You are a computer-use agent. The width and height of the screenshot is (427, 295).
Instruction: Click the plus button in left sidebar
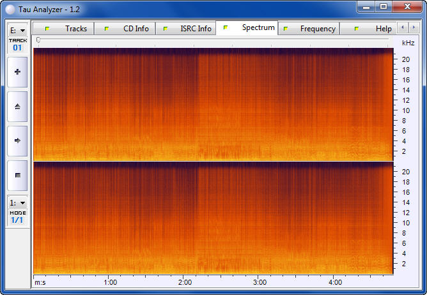pyautogui.click(x=17, y=72)
